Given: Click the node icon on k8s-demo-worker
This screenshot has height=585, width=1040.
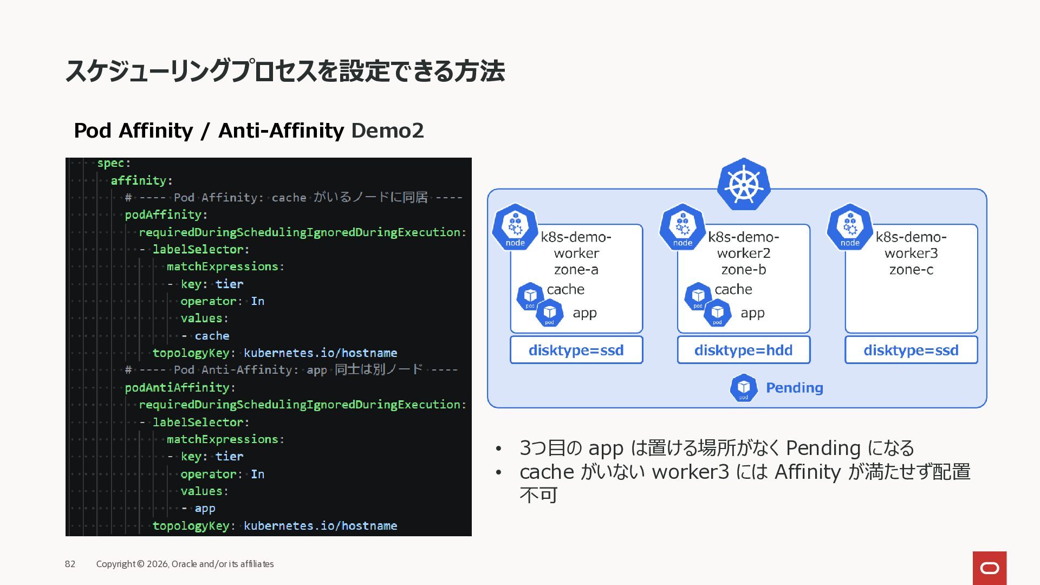Looking at the screenshot, I should (515, 227).
